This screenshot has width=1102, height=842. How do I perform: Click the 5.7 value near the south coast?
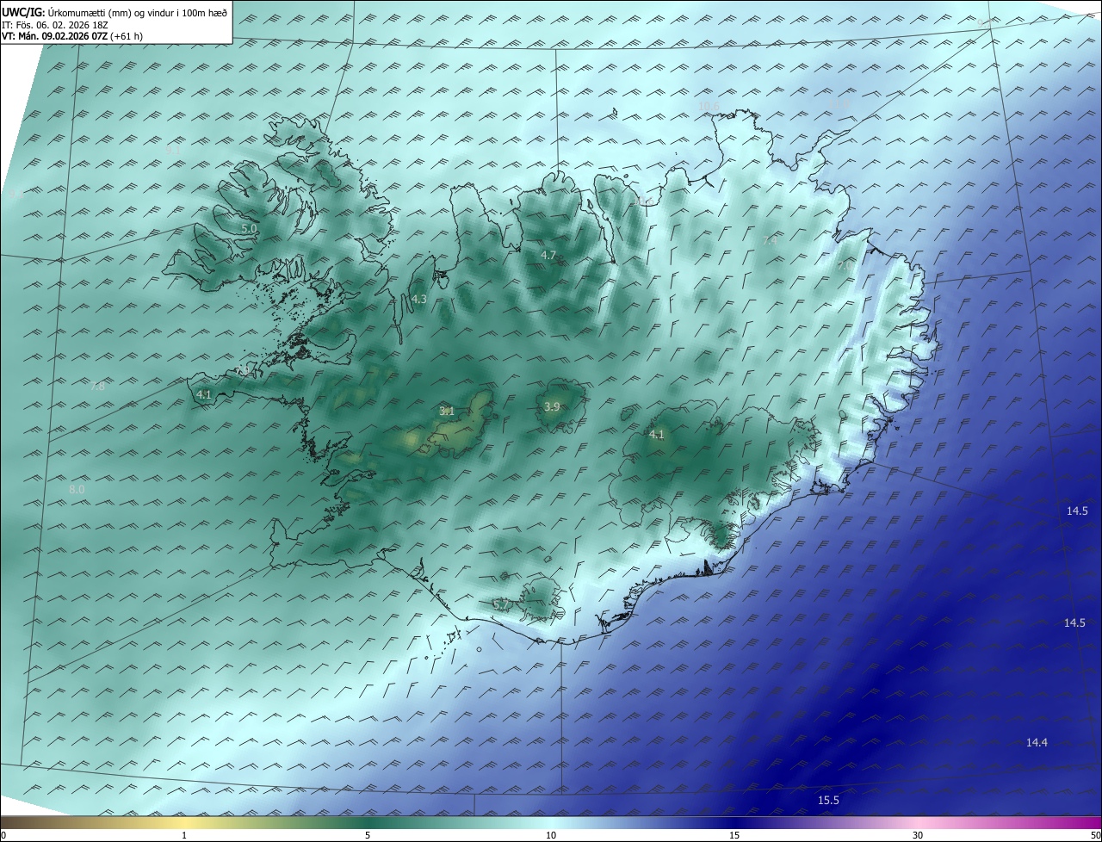pos(501,604)
